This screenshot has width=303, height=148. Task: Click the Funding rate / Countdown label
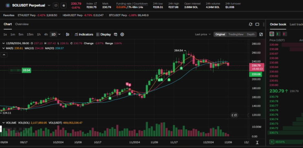[132, 4]
